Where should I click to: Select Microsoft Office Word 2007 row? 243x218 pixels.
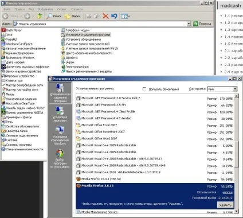point(155,139)
